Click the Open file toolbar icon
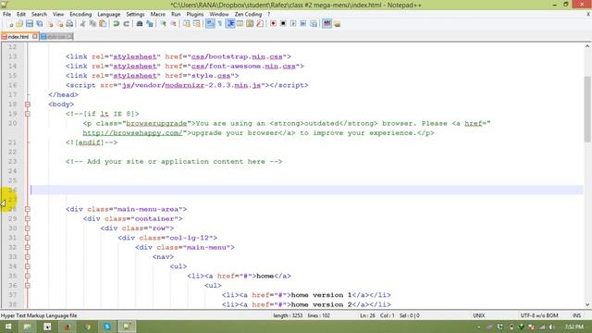This screenshot has height=333, width=592. (19, 24)
